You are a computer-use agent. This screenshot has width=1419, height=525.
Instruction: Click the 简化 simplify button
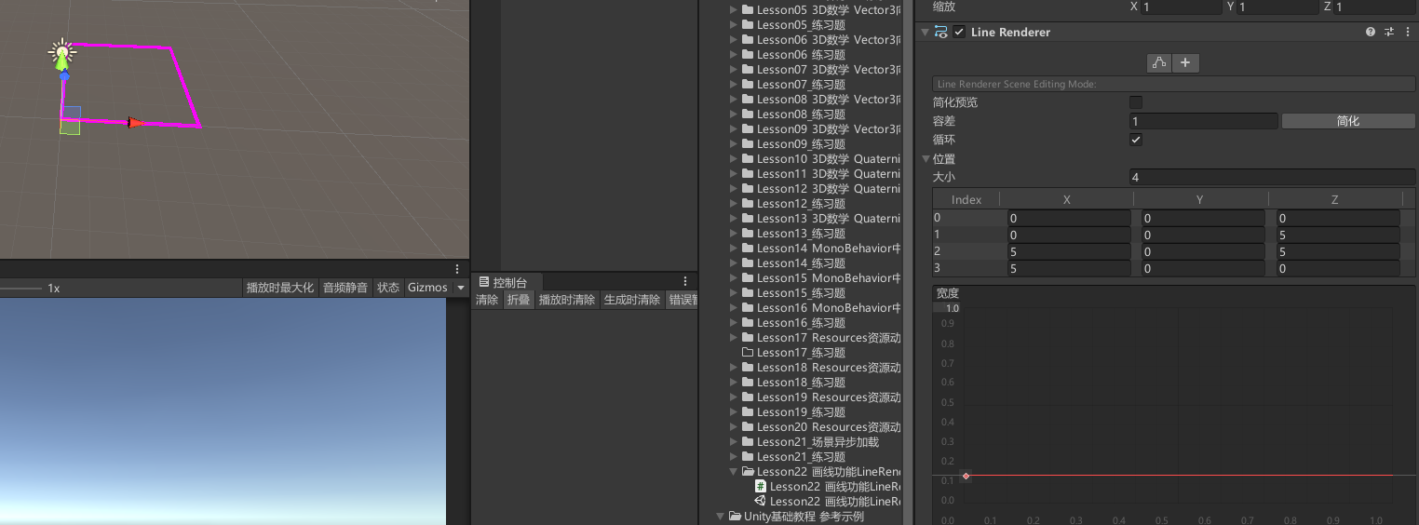1347,121
